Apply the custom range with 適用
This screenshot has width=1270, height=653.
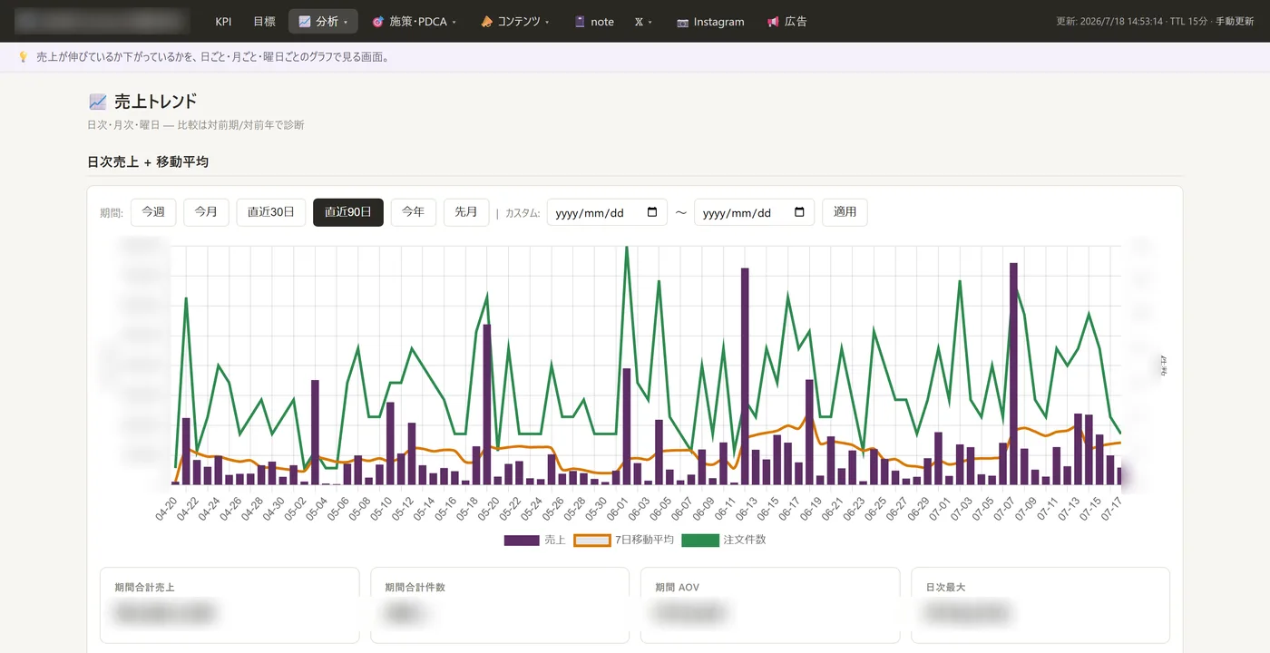pos(845,212)
